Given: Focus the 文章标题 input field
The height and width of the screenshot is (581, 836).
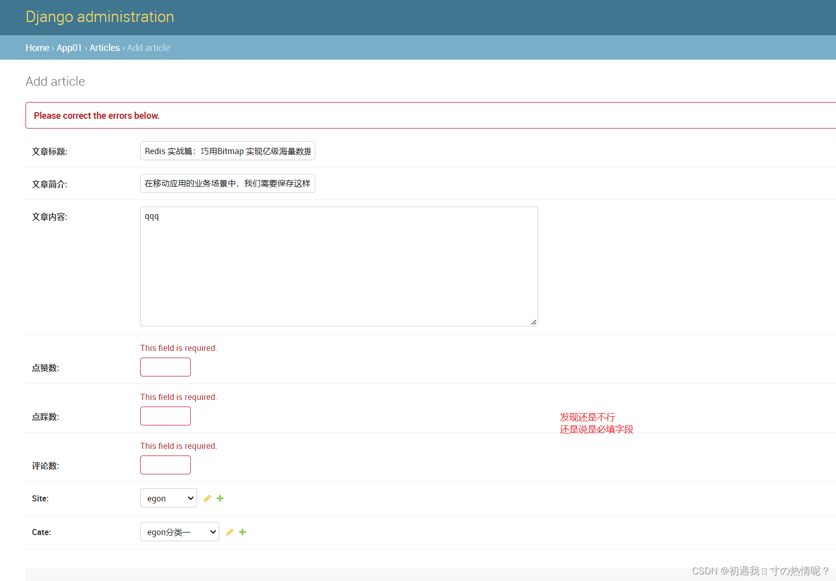Looking at the screenshot, I should click(x=227, y=151).
